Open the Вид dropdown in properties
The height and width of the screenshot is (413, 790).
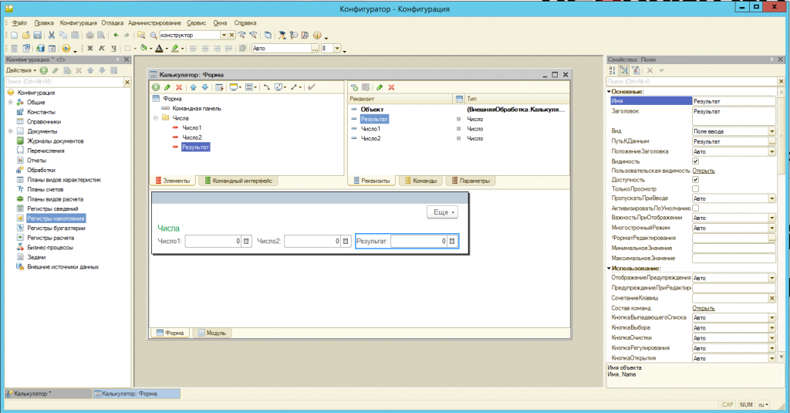point(771,132)
